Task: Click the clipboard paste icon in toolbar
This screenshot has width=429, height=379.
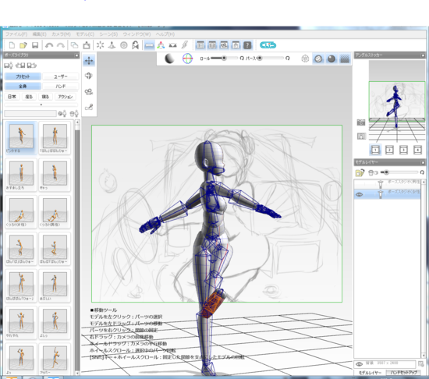Action: coord(87,45)
